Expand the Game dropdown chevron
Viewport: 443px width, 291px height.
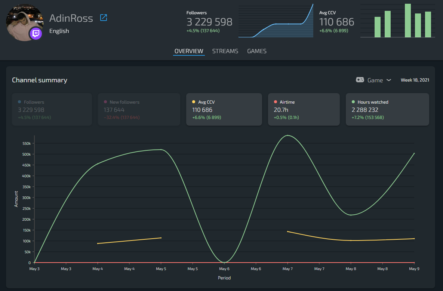389,80
